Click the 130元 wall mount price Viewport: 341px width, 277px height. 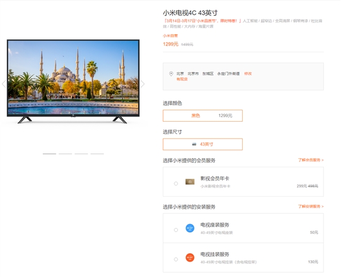pos(313,262)
